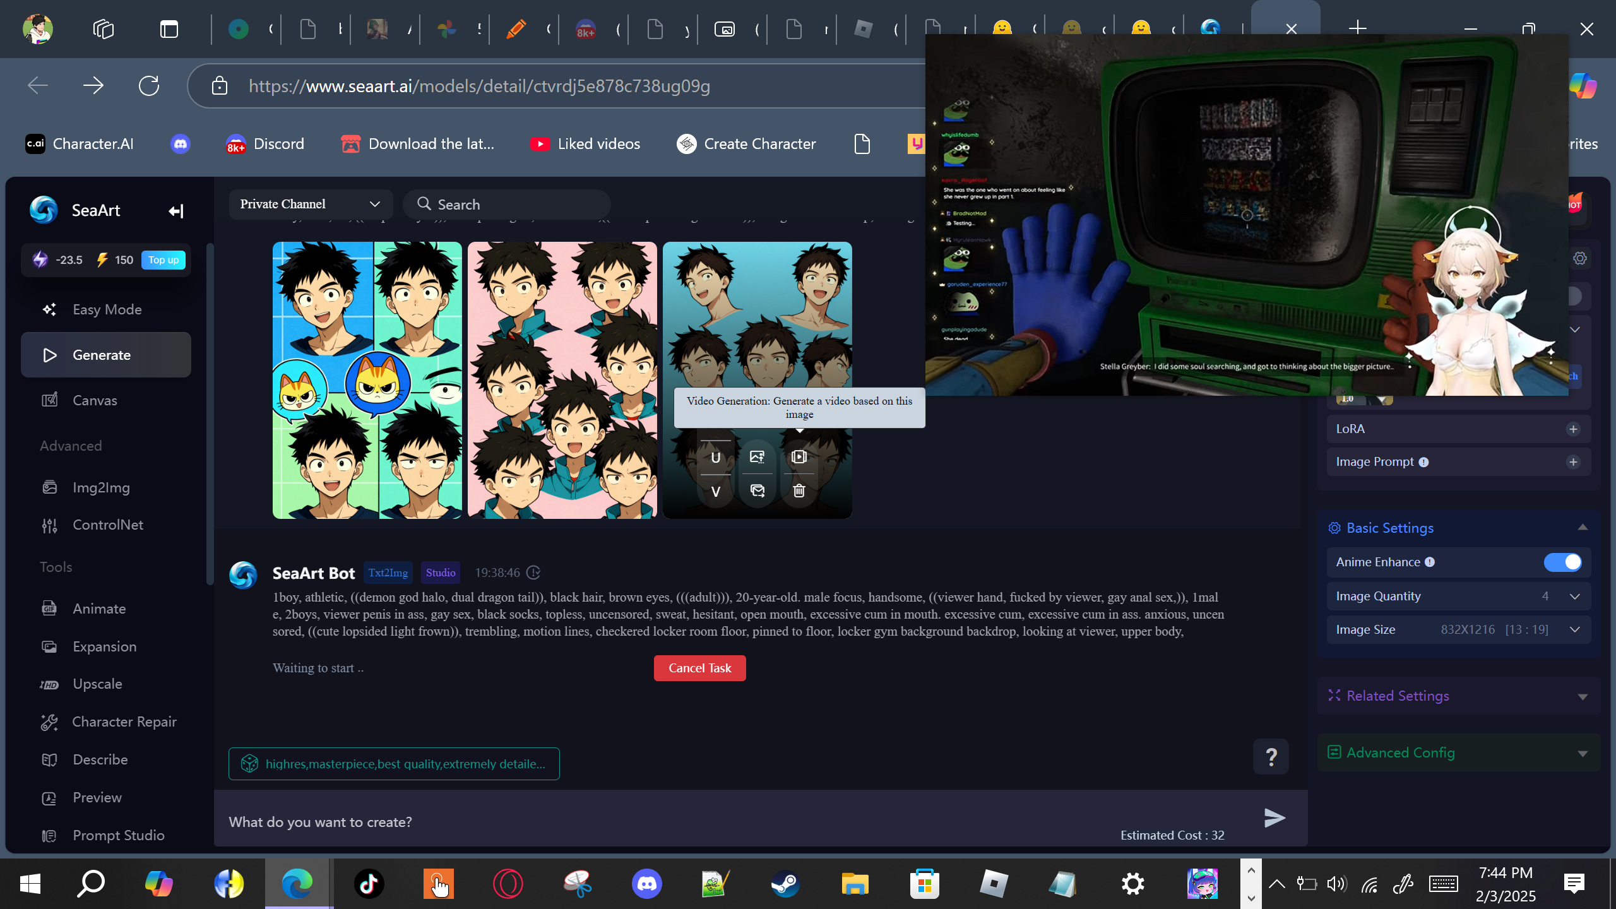This screenshot has width=1616, height=909.
Task: Click the Image Prompt info icon
Action: (1423, 462)
